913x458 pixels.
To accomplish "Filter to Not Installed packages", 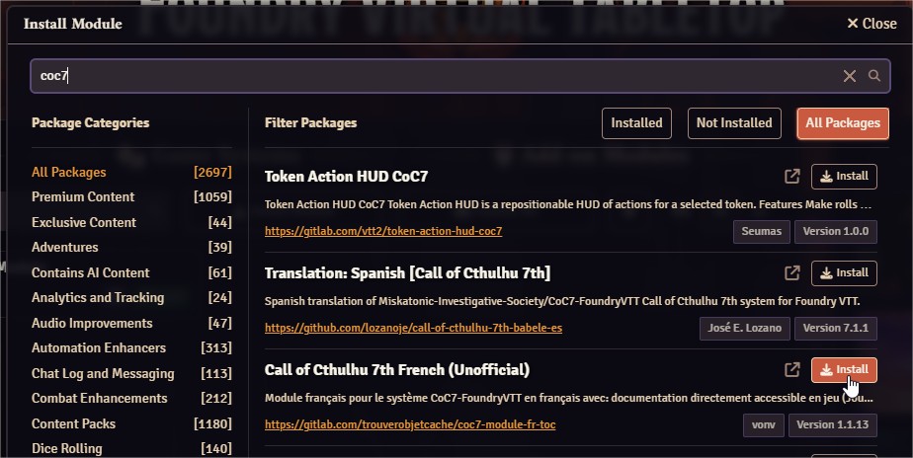I will (x=733, y=123).
